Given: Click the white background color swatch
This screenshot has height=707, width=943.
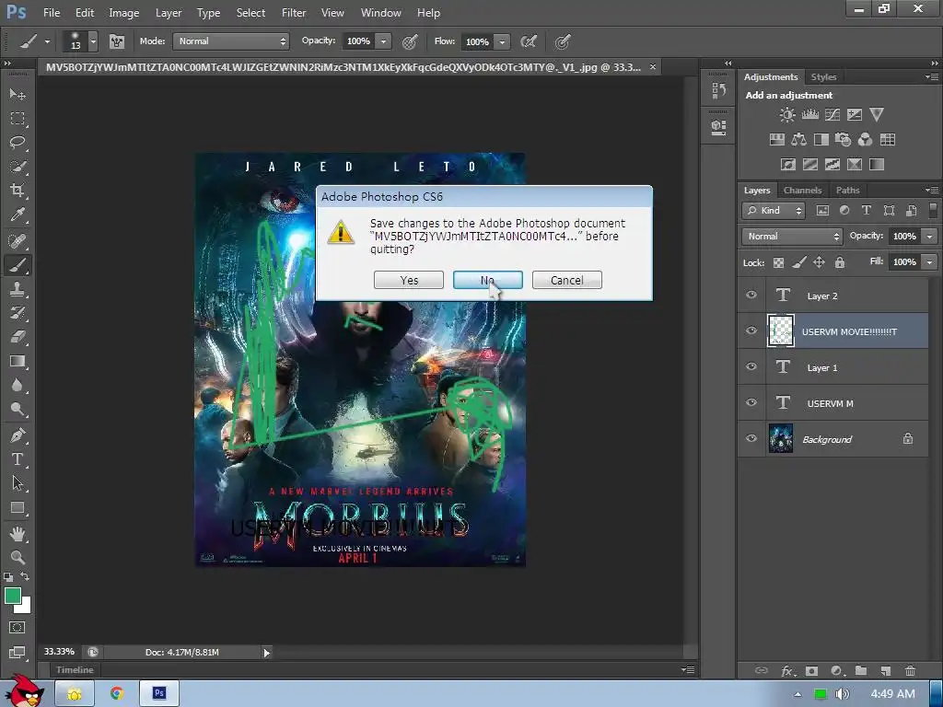Looking at the screenshot, I should (x=24, y=607).
